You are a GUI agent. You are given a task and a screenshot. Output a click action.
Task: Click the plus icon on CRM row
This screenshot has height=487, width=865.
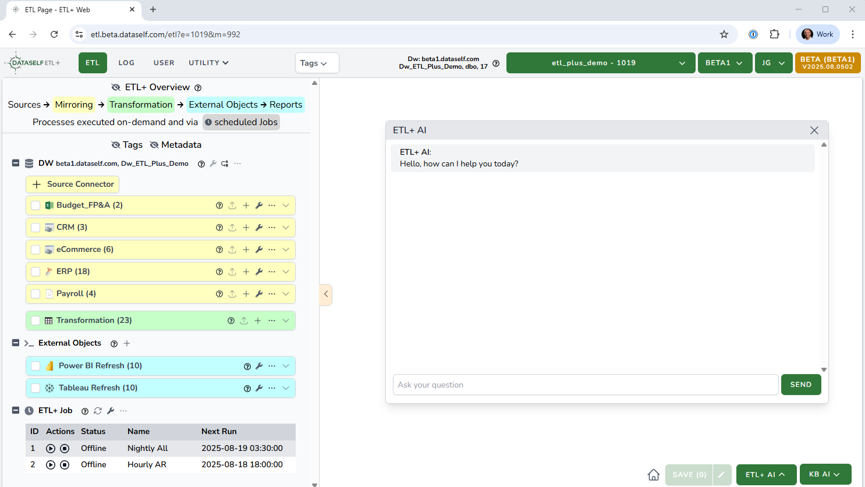click(x=246, y=227)
